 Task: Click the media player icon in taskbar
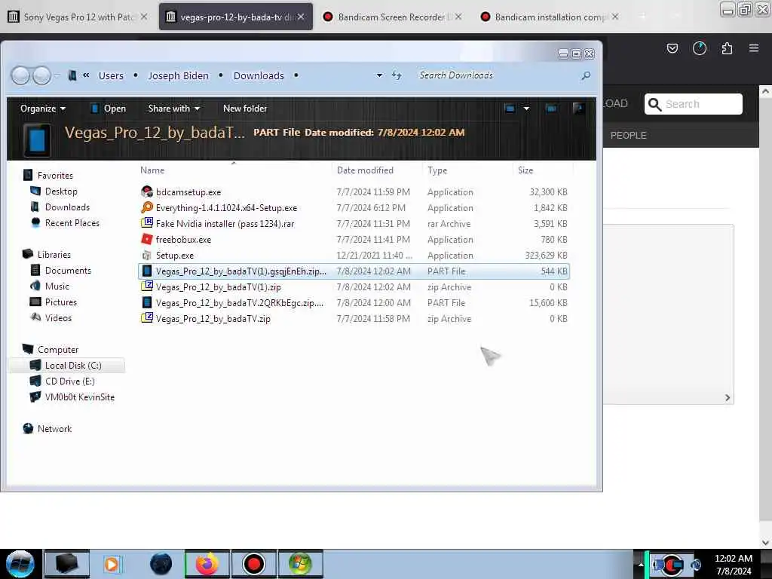[x=112, y=564]
